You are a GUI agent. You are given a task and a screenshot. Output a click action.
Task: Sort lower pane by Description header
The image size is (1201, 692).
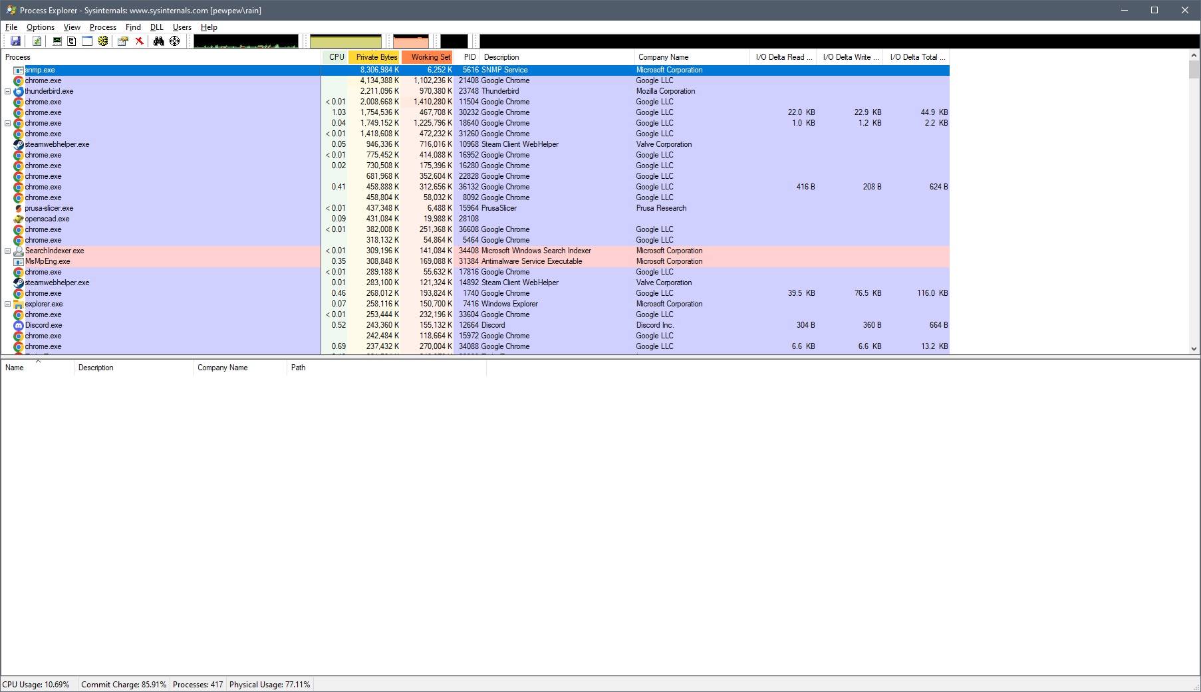pyautogui.click(x=134, y=368)
